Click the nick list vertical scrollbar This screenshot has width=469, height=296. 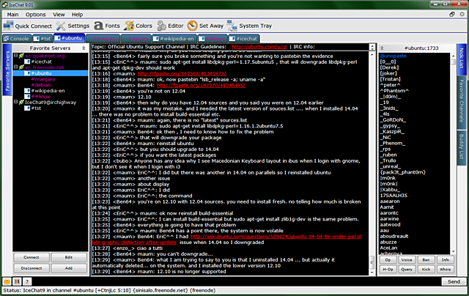[453, 153]
